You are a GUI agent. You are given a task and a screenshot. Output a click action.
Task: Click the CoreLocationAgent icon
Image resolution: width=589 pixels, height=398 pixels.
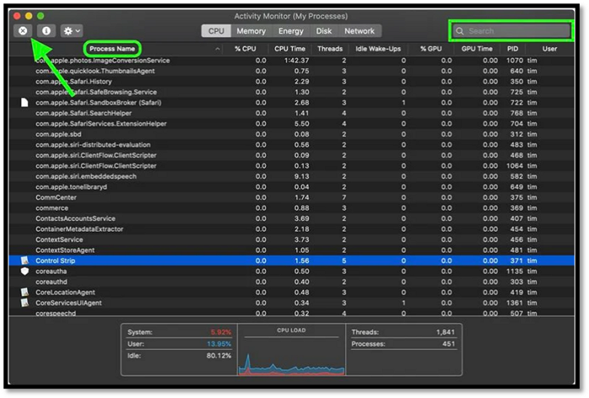[24, 292]
